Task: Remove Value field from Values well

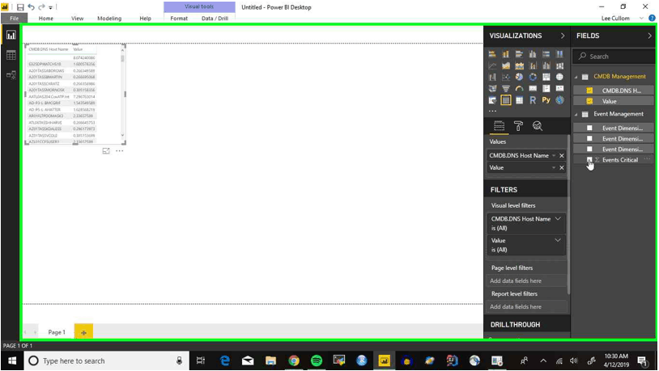Action: pos(562,168)
